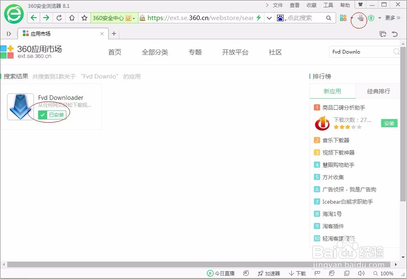Switch to the 新应用 ranking tab
407x279 pixels.
coord(332,91)
